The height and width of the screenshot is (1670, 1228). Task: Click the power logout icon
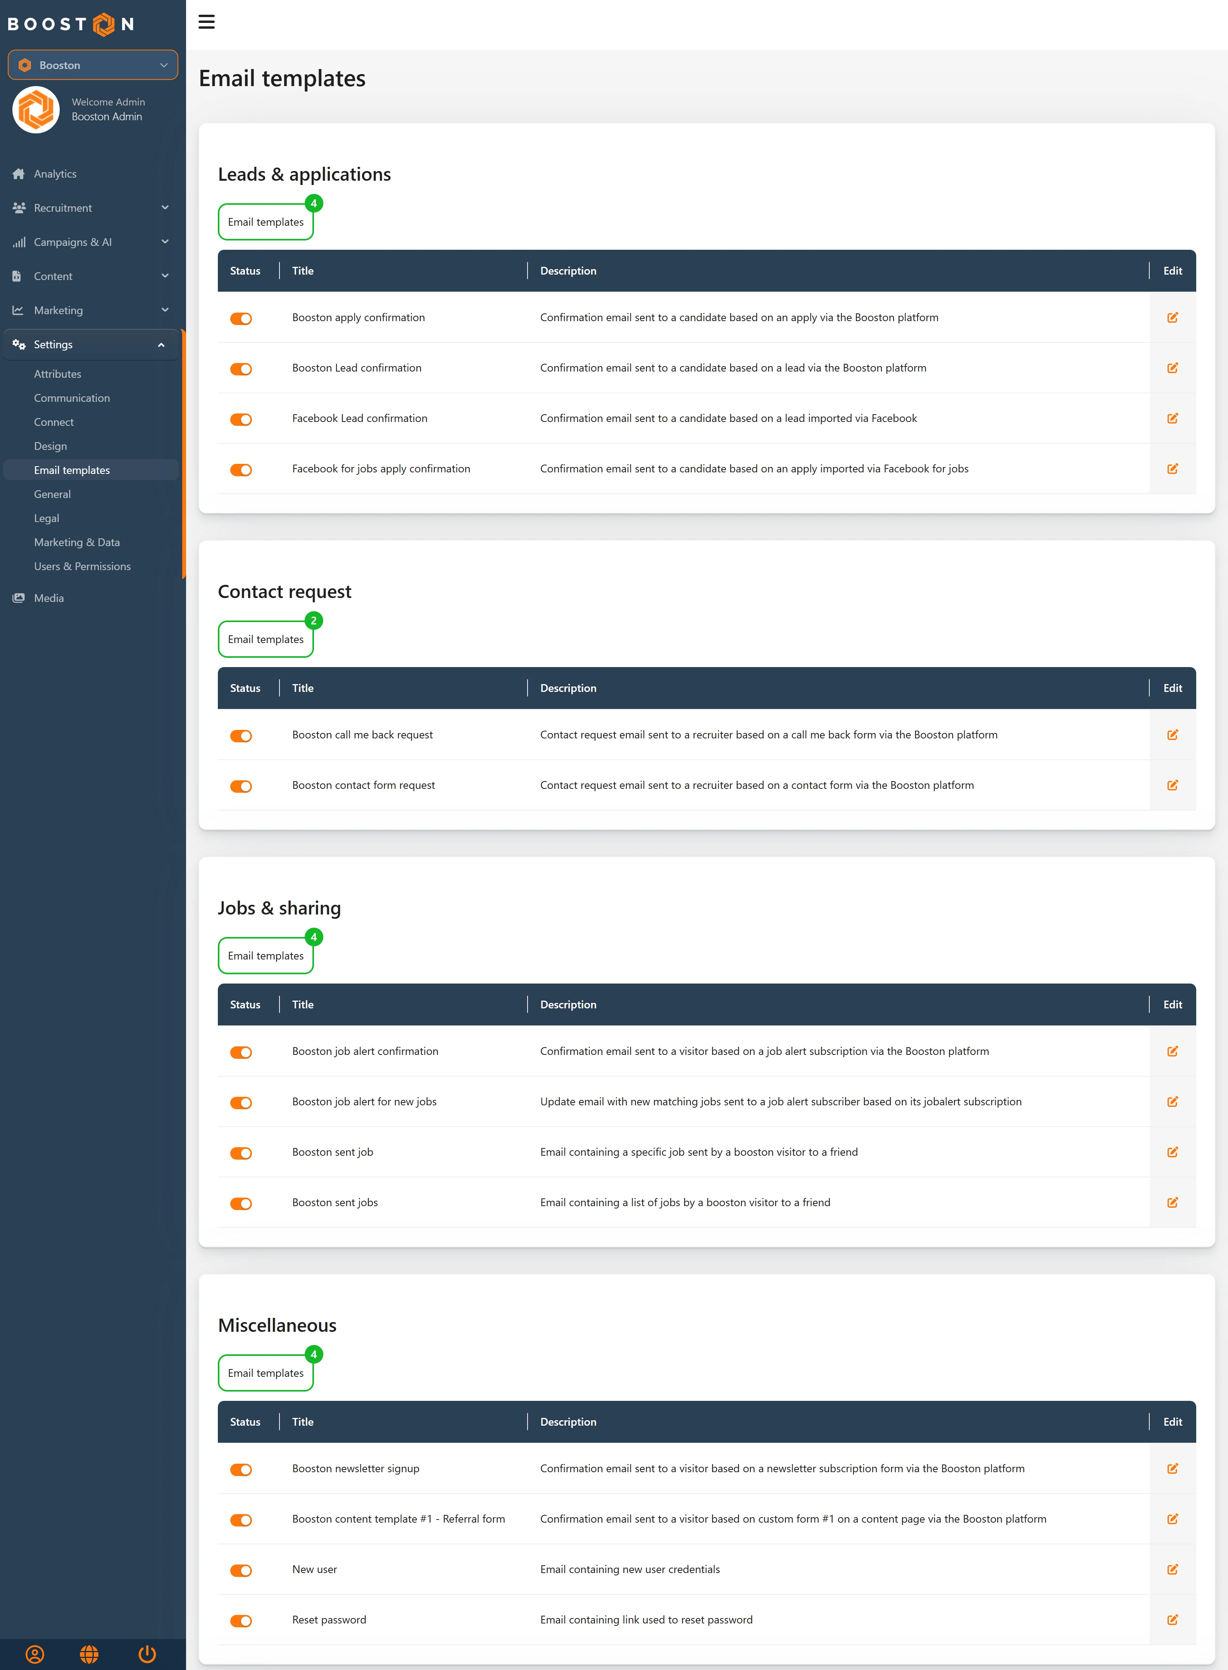tap(147, 1654)
